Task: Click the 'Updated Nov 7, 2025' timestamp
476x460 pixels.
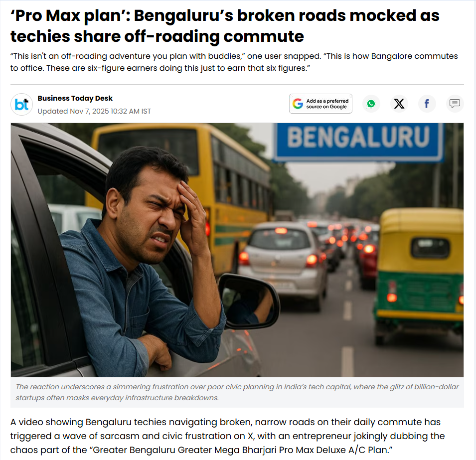Action: (x=94, y=112)
